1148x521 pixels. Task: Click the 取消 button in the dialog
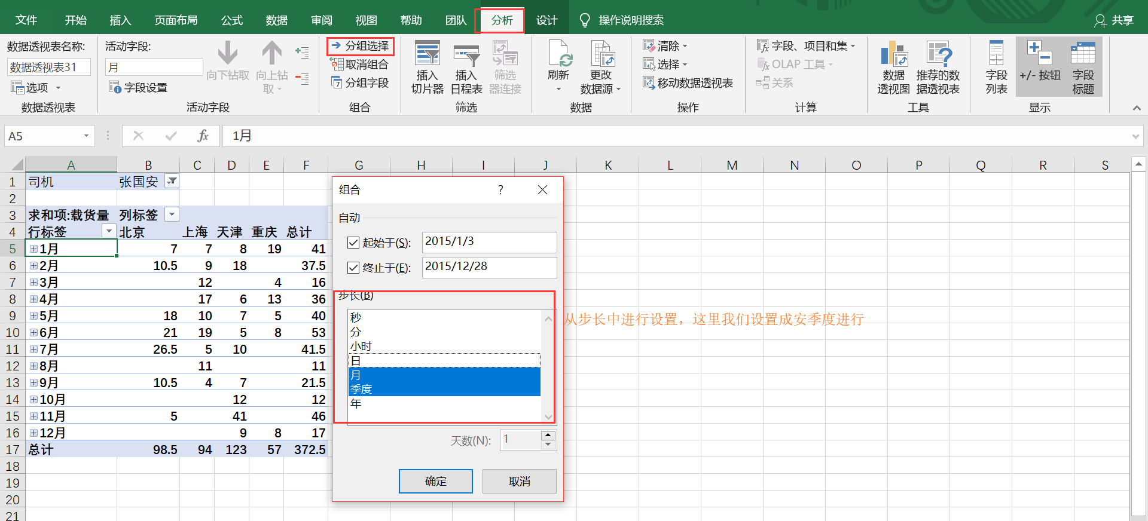(x=520, y=481)
